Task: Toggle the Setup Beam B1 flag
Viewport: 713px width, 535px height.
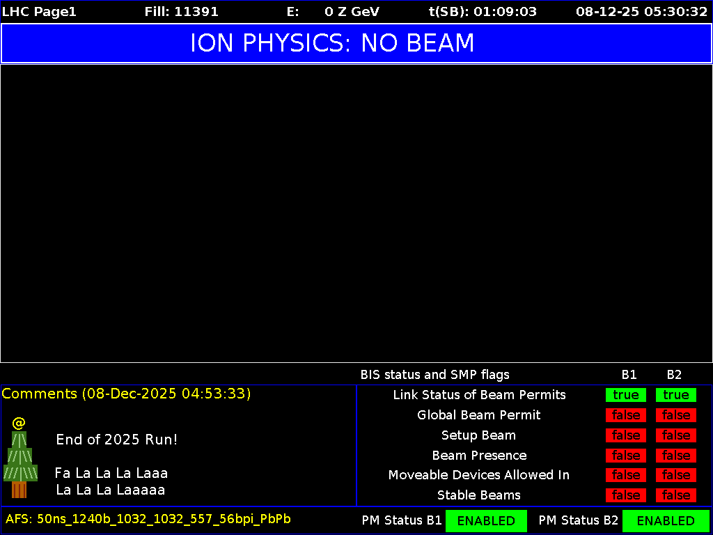Action: tap(625, 435)
